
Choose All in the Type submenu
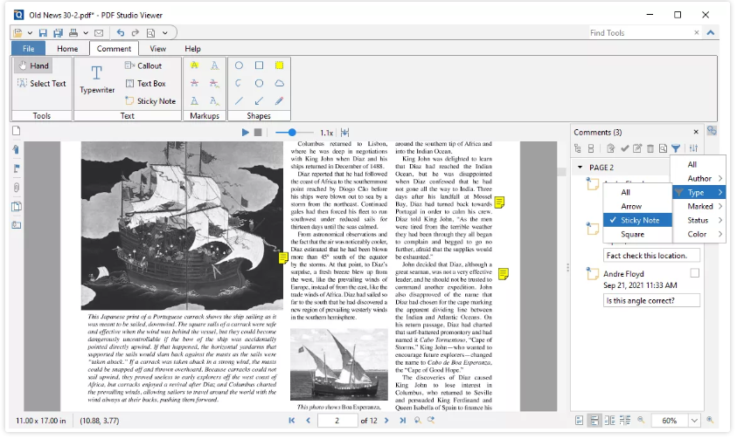(638, 192)
